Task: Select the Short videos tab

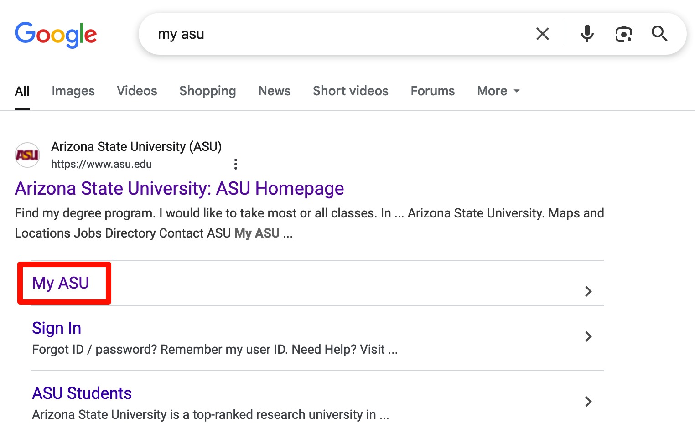Action: (350, 91)
